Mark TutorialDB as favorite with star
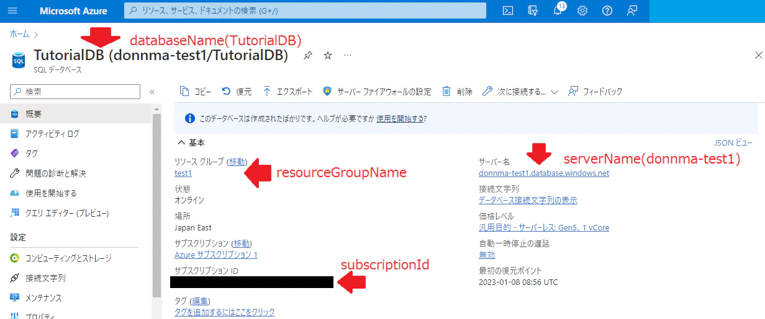Screen dimensions: 765x319 pyautogui.click(x=328, y=56)
